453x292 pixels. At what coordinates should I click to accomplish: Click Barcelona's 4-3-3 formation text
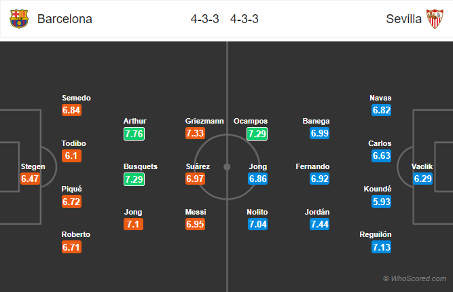click(x=205, y=19)
